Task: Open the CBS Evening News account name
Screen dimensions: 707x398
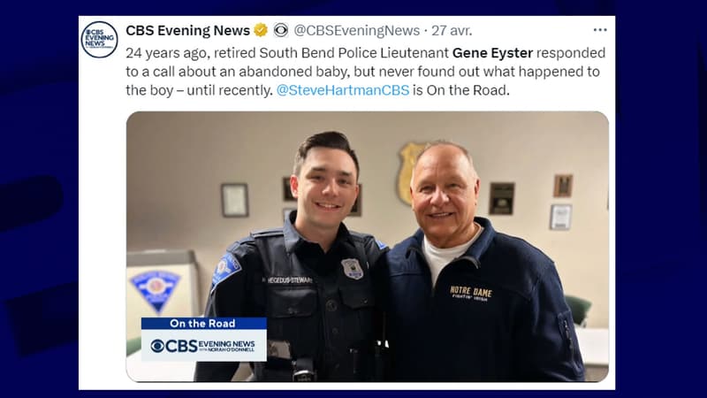Action: (187, 30)
